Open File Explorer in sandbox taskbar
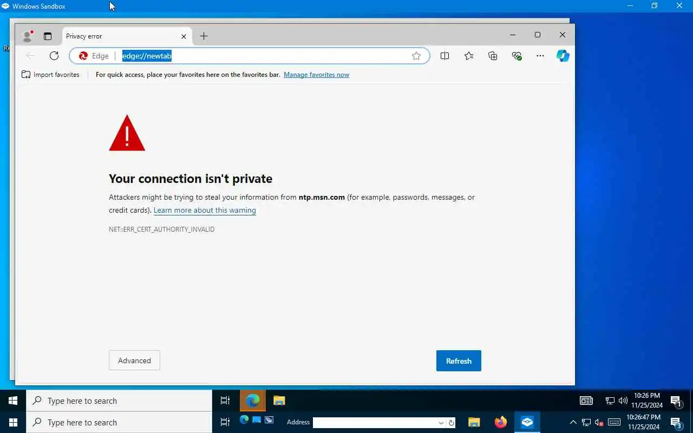693x433 pixels. (x=279, y=401)
